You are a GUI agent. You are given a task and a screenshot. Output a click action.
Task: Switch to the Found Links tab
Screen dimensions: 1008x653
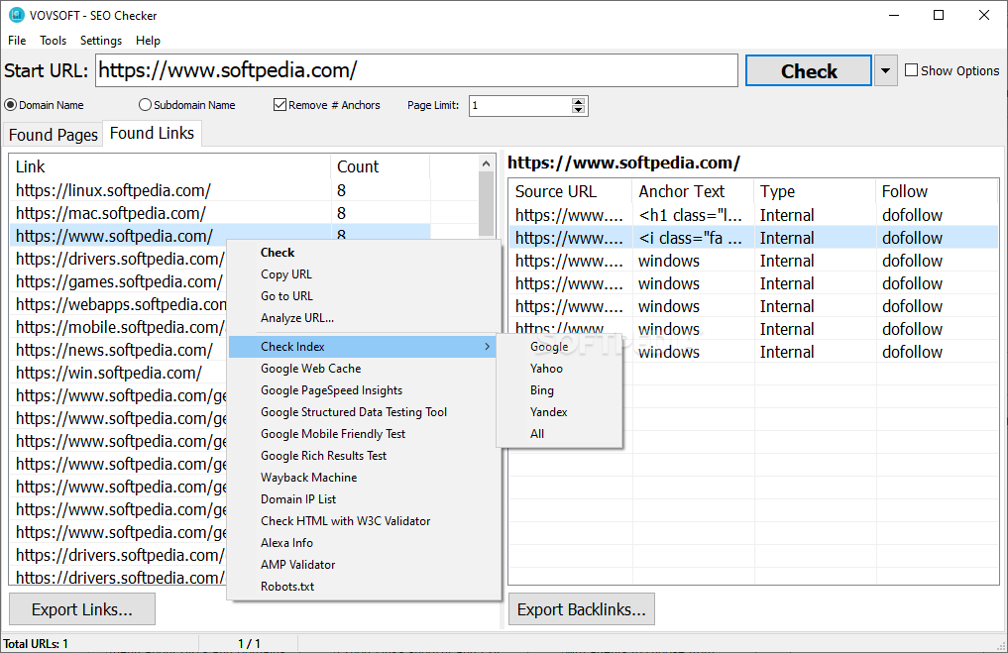click(152, 133)
